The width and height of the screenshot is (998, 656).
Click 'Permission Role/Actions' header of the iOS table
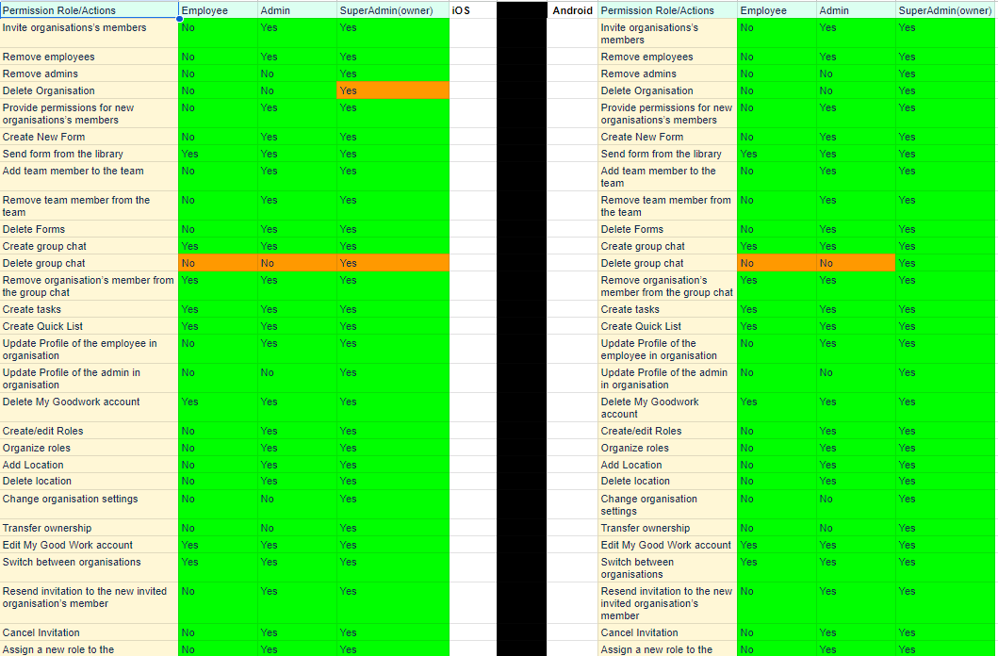[90, 10]
